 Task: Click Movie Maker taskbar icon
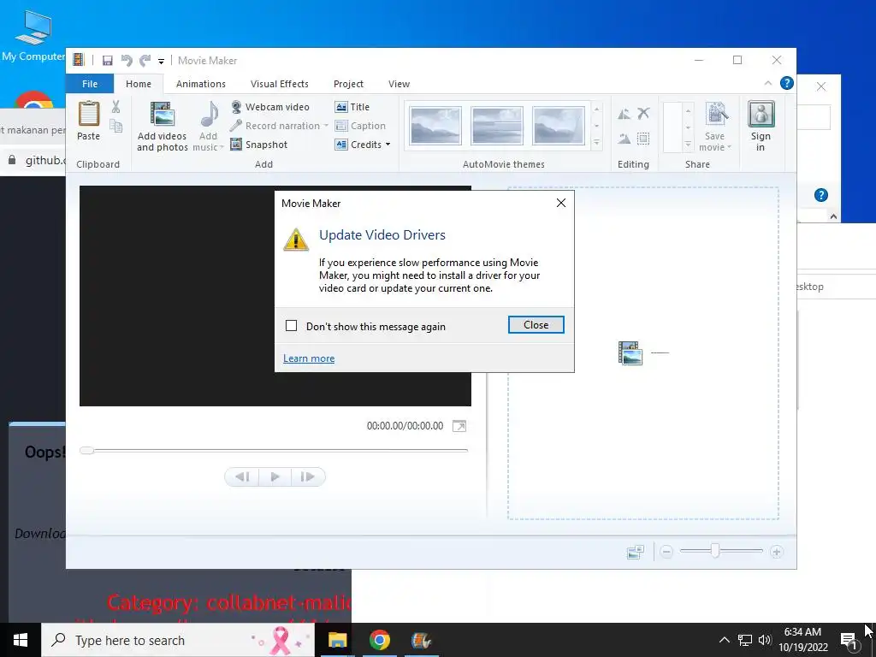421,640
